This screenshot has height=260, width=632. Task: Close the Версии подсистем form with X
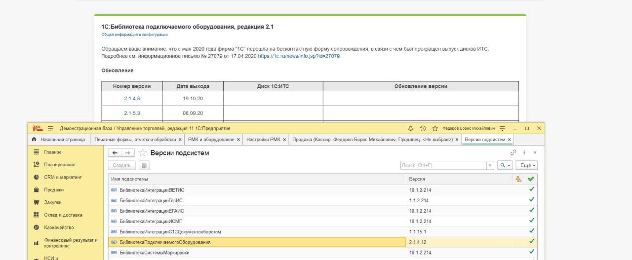pyautogui.click(x=535, y=153)
